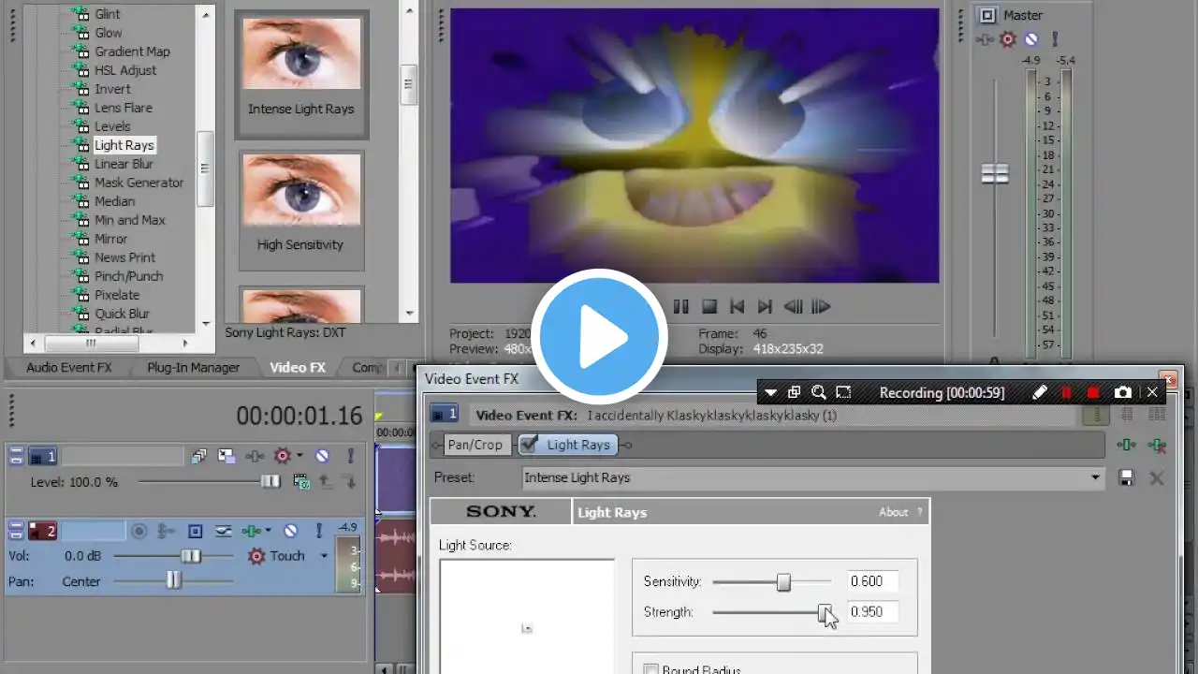Click the pencil draw icon on recording bar
The width and height of the screenshot is (1198, 674).
click(x=1039, y=392)
